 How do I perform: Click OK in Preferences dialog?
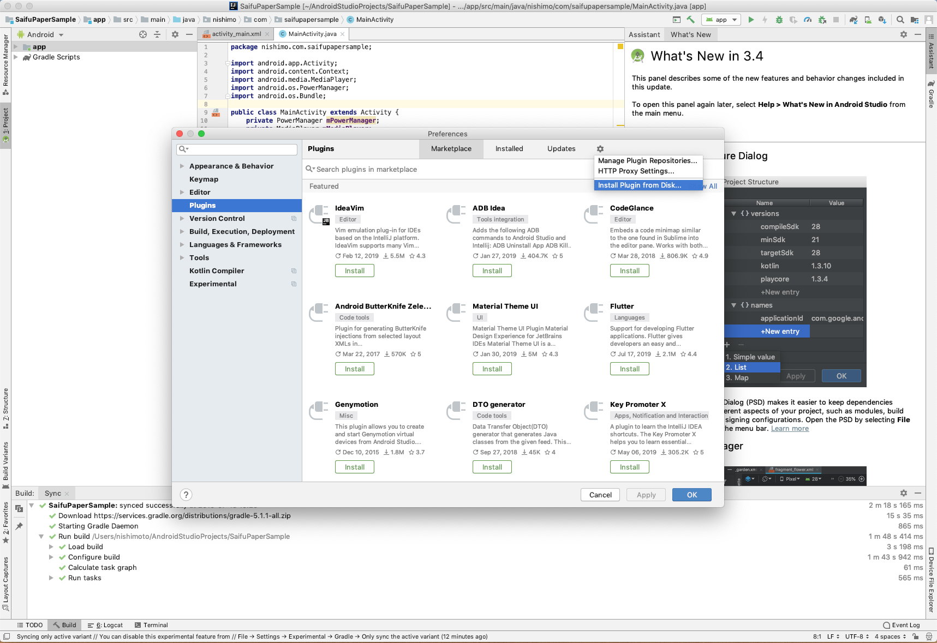tap(692, 495)
